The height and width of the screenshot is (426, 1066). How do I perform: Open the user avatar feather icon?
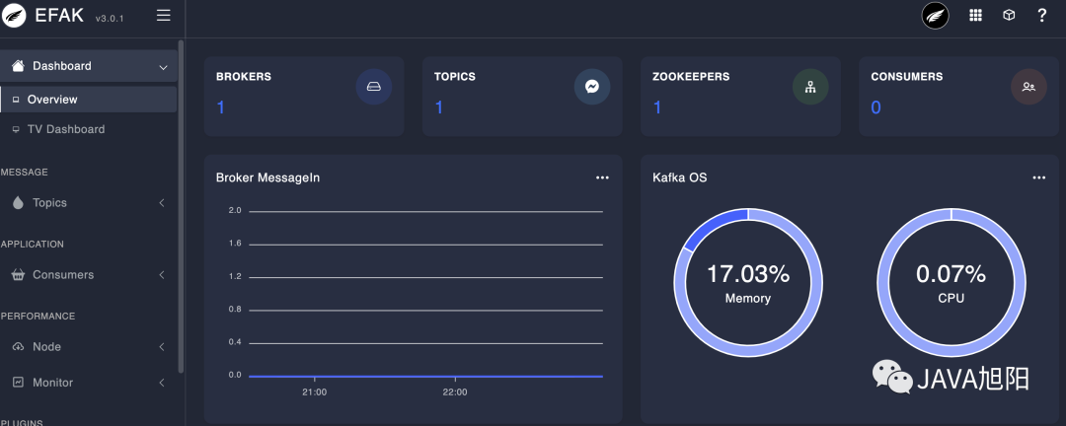pos(935,16)
